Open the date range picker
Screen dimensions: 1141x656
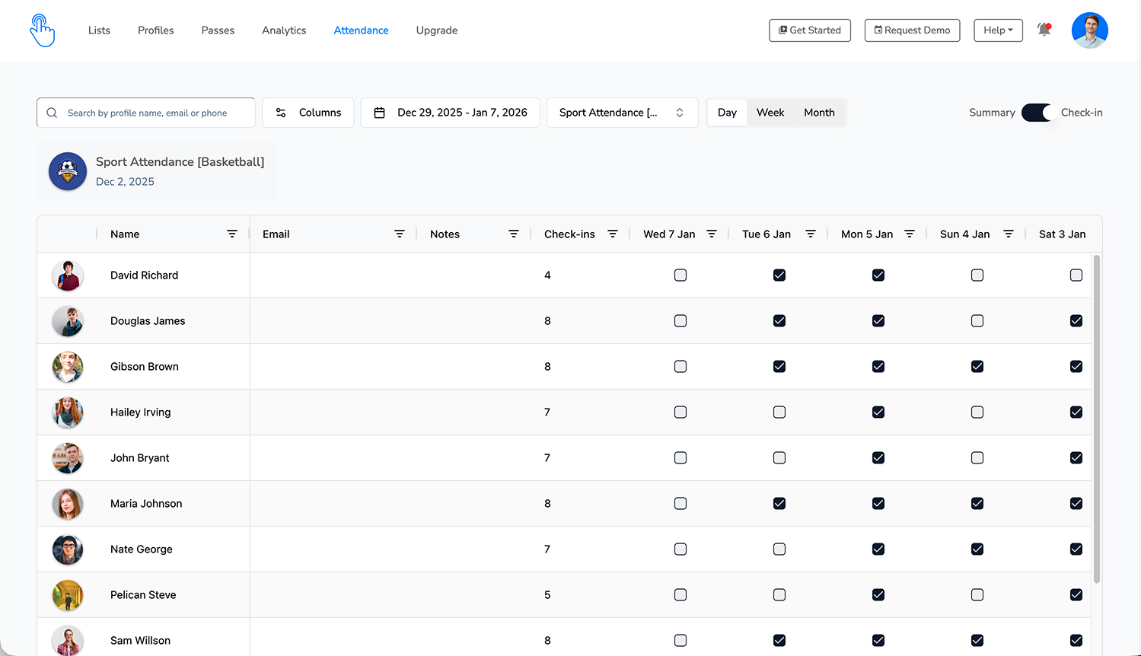coord(451,113)
